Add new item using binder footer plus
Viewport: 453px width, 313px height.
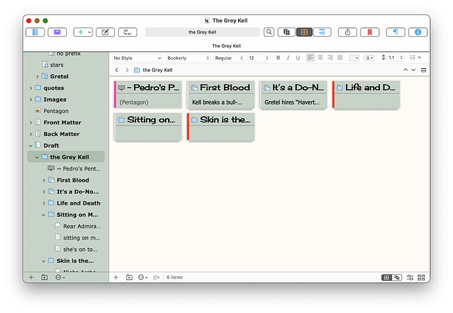31,277
